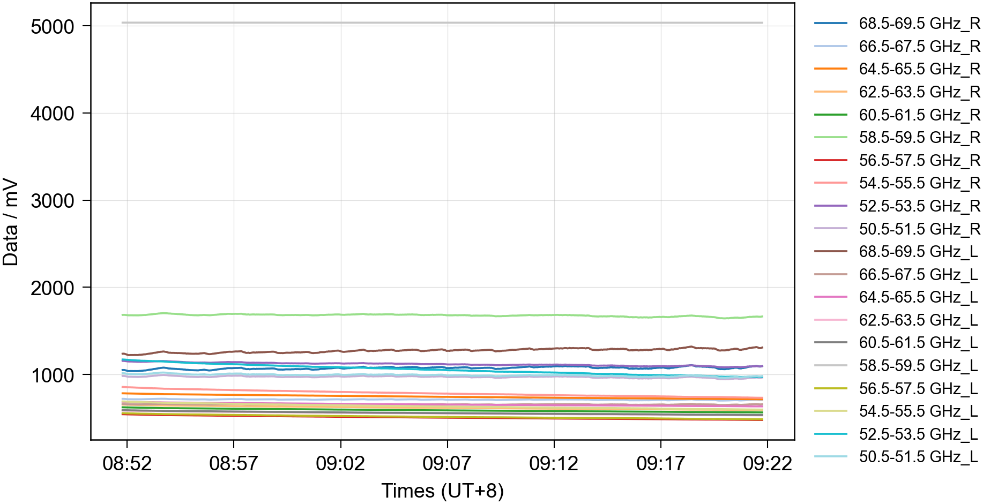Click the 56.5-57.5 GHz_R red legend swatch

[830, 160]
